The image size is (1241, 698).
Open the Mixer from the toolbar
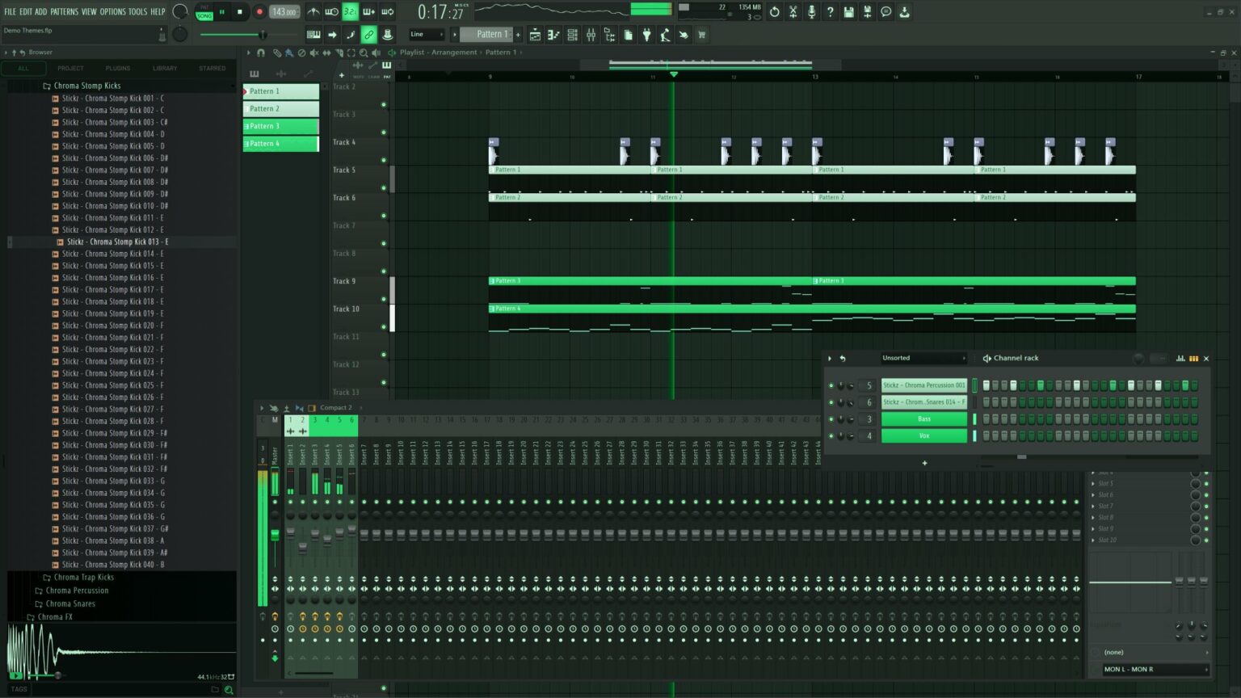click(591, 35)
